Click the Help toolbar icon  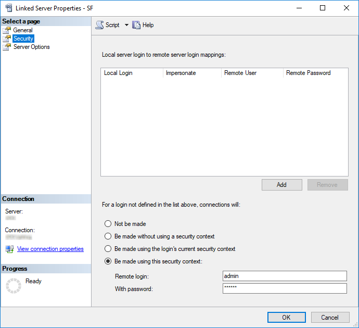136,25
